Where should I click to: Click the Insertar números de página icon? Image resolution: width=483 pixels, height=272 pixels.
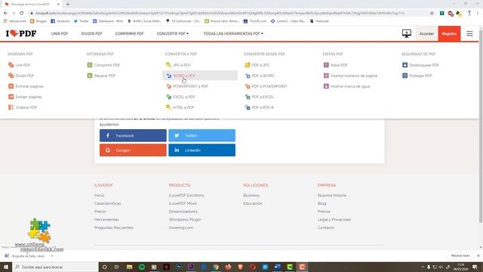tap(326, 76)
